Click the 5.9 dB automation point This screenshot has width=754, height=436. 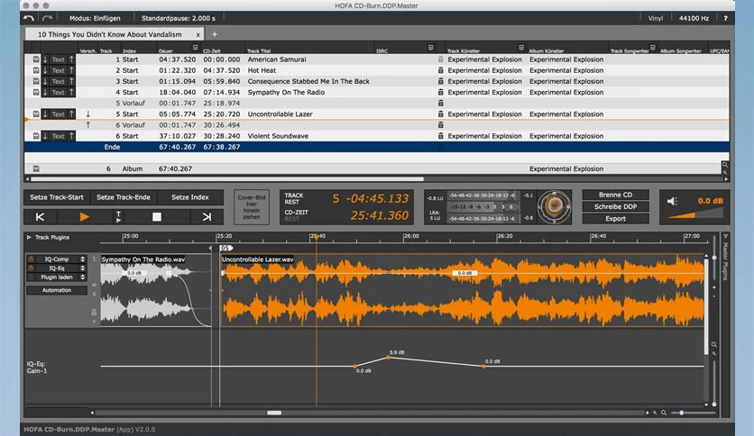389,358
